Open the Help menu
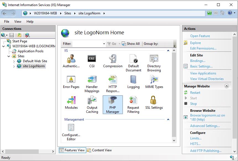 click(30, 22)
